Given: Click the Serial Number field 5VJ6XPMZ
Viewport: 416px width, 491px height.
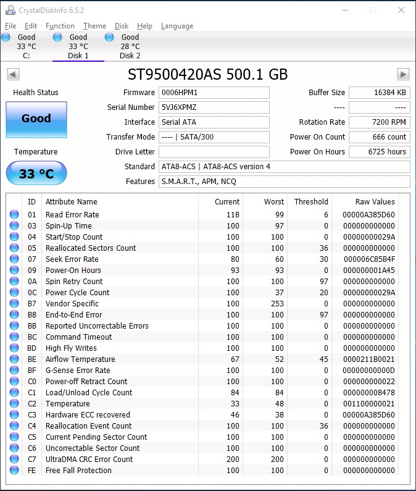Looking at the screenshot, I should [x=214, y=107].
